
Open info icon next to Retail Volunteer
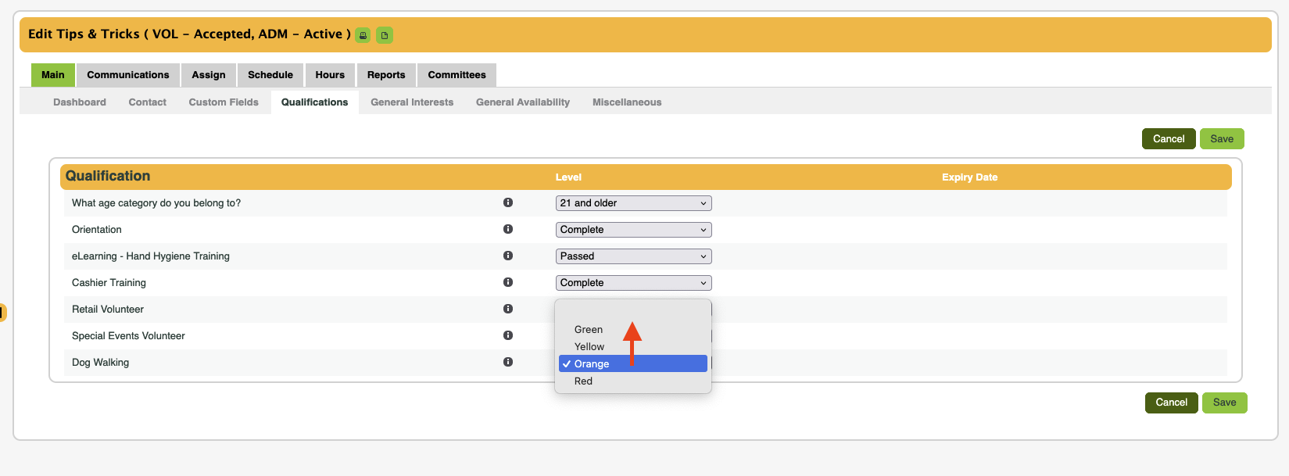point(508,309)
